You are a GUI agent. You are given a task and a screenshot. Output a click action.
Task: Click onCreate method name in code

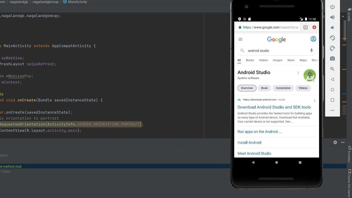[26, 100]
